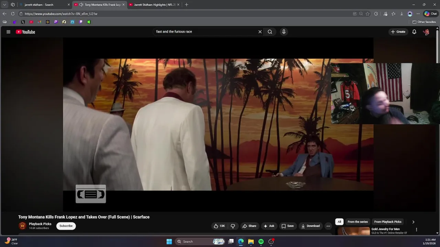Open the Playback Picks channel avatar

pyautogui.click(x=22, y=226)
